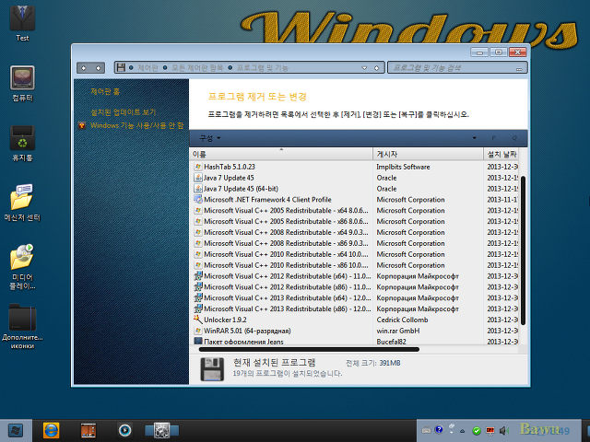This screenshot has width=590, height=442.
Task: Click the horizontal scrollbar of program list
Action: (x=309, y=350)
